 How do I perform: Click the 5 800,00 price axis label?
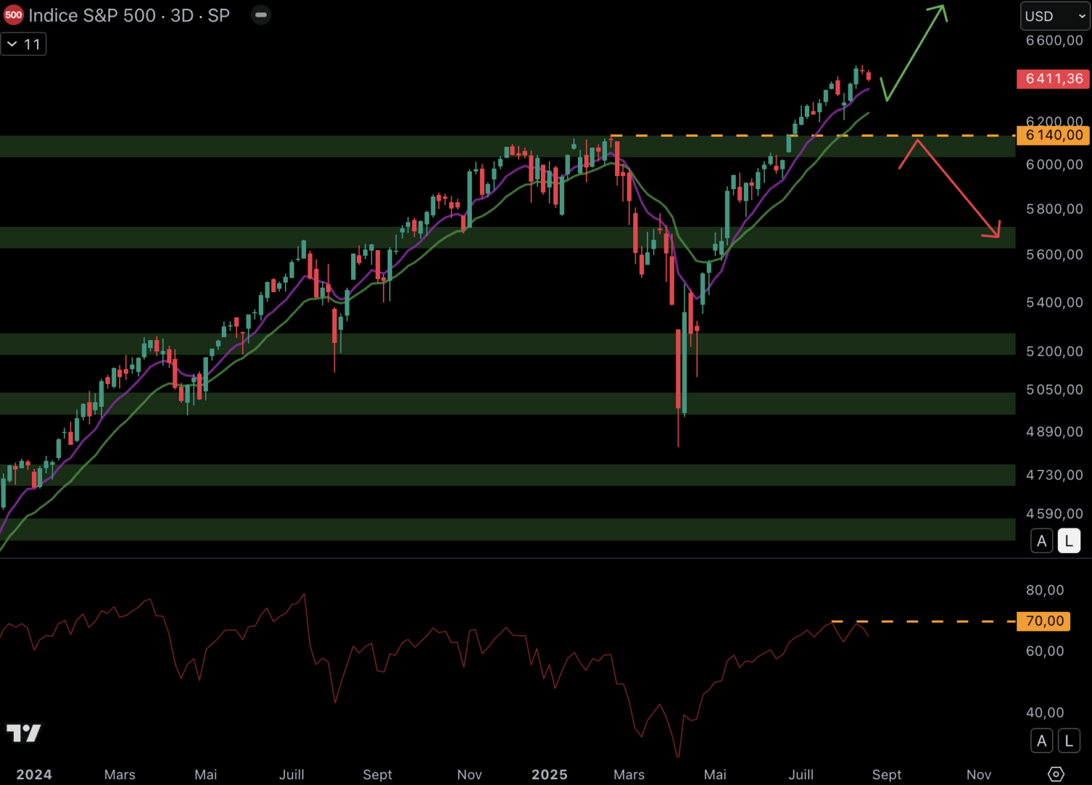(x=1054, y=209)
